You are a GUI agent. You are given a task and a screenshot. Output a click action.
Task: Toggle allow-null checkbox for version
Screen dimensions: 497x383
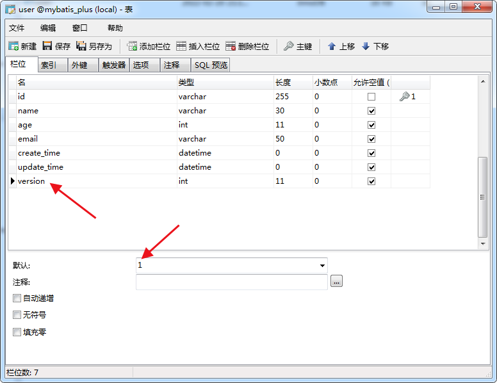pos(371,181)
